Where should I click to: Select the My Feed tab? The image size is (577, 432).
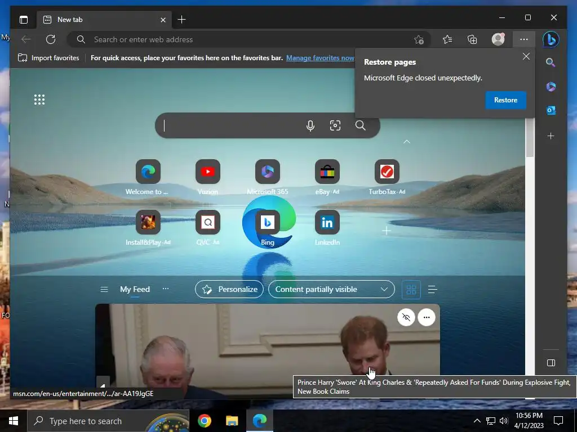click(135, 290)
